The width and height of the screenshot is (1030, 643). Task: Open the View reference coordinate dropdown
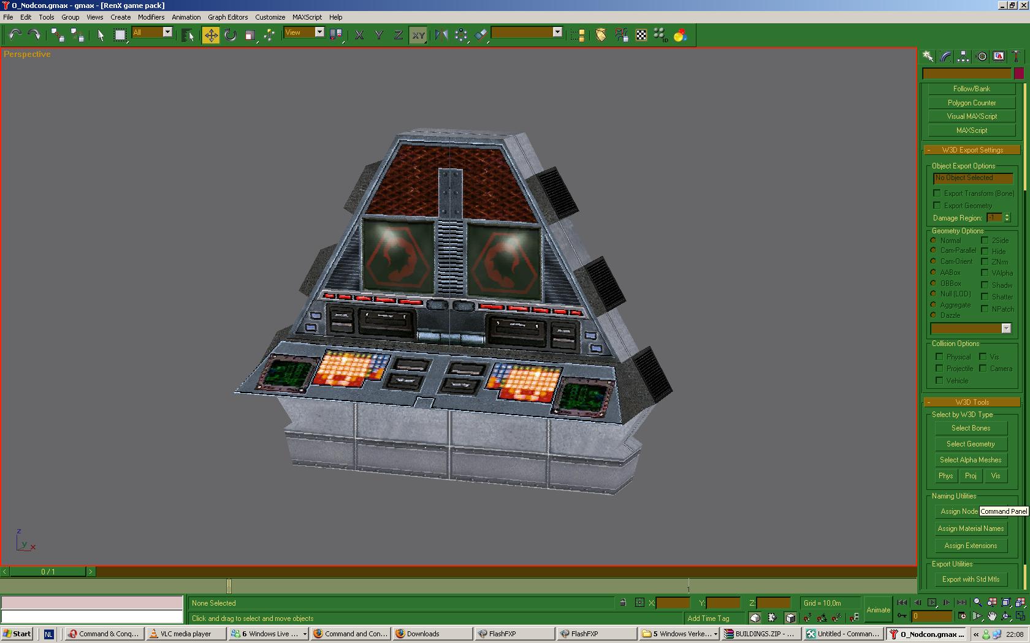point(319,32)
